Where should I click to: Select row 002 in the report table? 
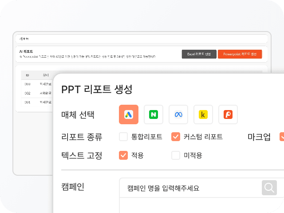point(37,93)
